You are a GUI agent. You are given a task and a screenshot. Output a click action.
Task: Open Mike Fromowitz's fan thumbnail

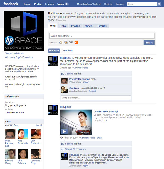tap(23, 134)
